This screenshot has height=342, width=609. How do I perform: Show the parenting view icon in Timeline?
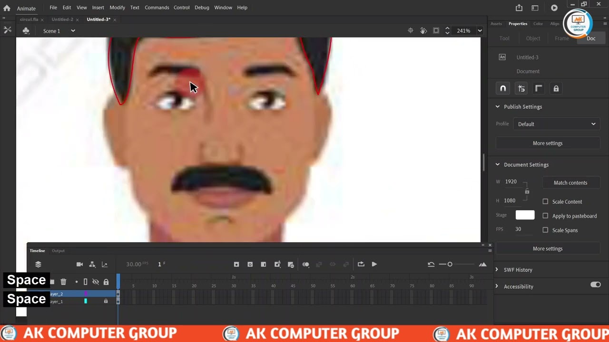(x=92, y=264)
